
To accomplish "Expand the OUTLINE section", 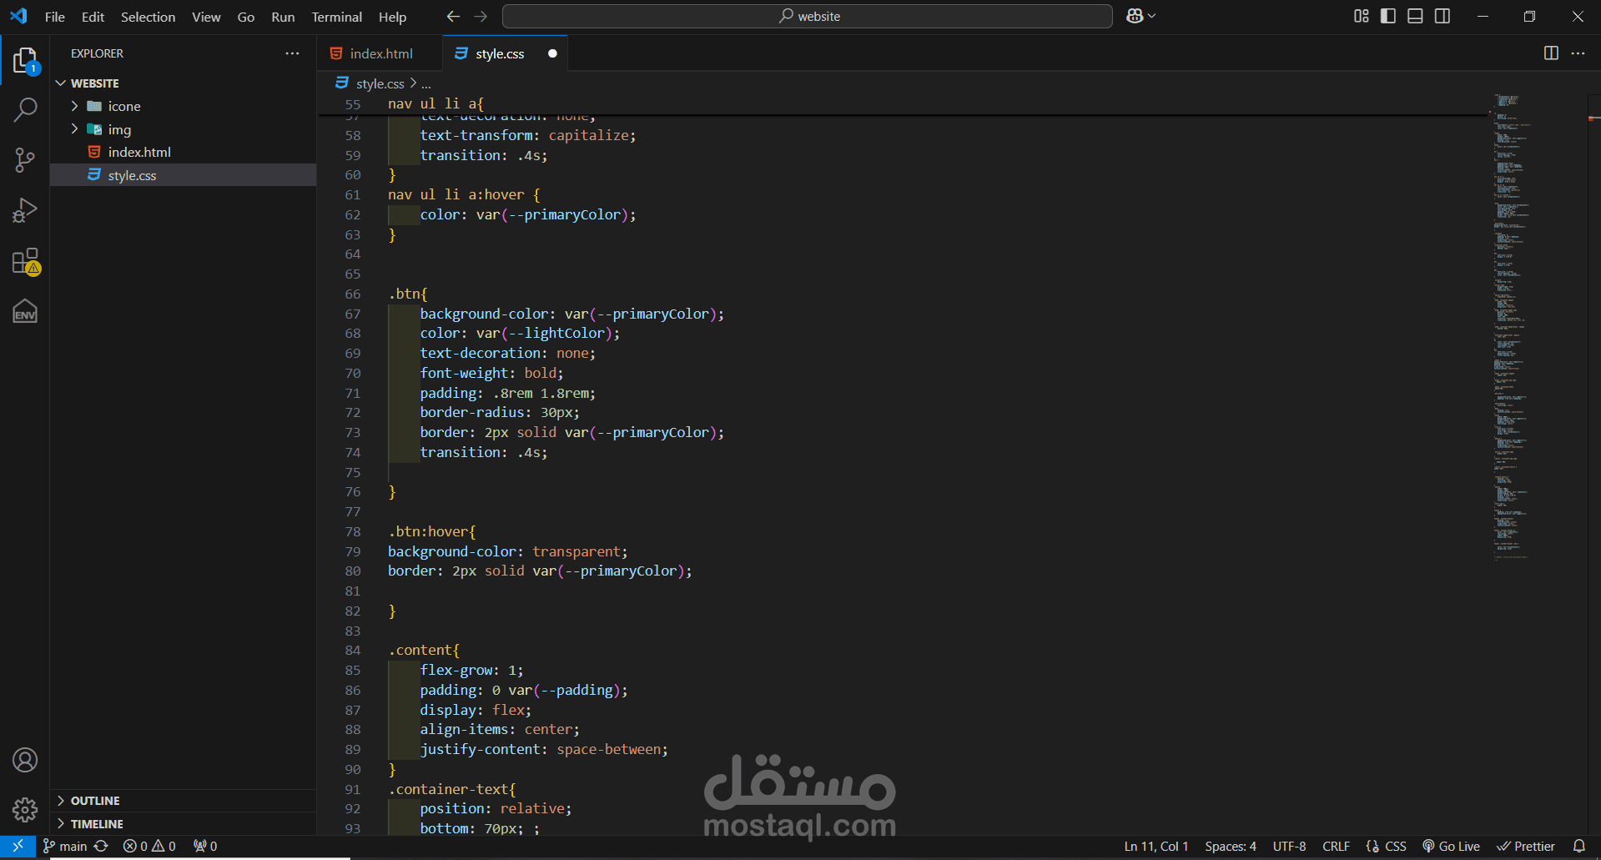I will pyautogui.click(x=184, y=801).
